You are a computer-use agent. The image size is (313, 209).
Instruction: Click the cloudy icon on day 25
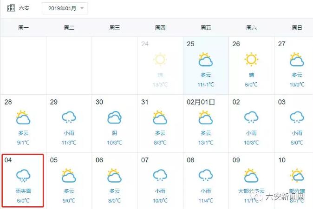(206, 60)
